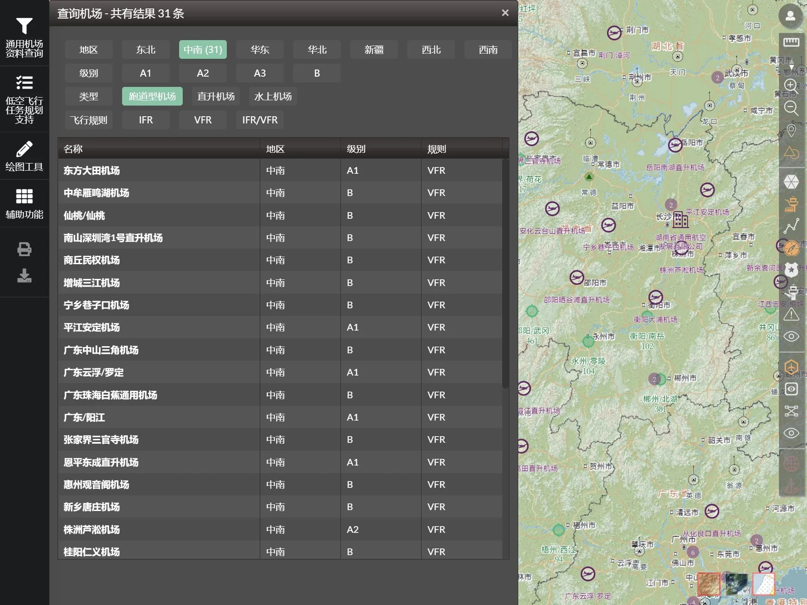Click the orange airplane hexagon icon
The image size is (807, 605).
791,368
